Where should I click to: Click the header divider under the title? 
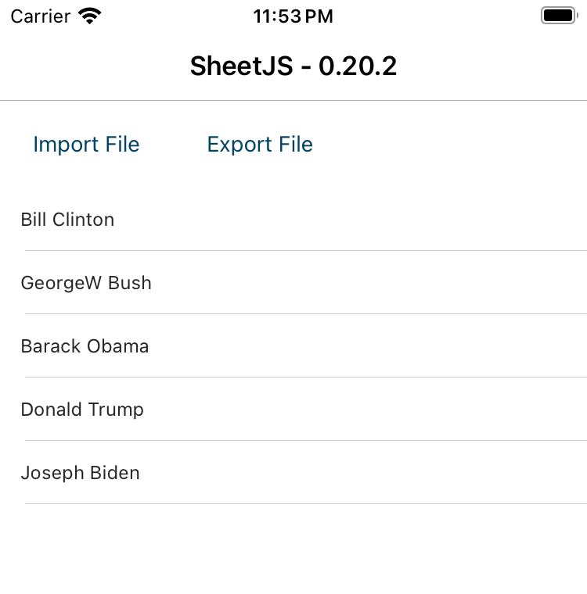pyautogui.click(x=293, y=101)
